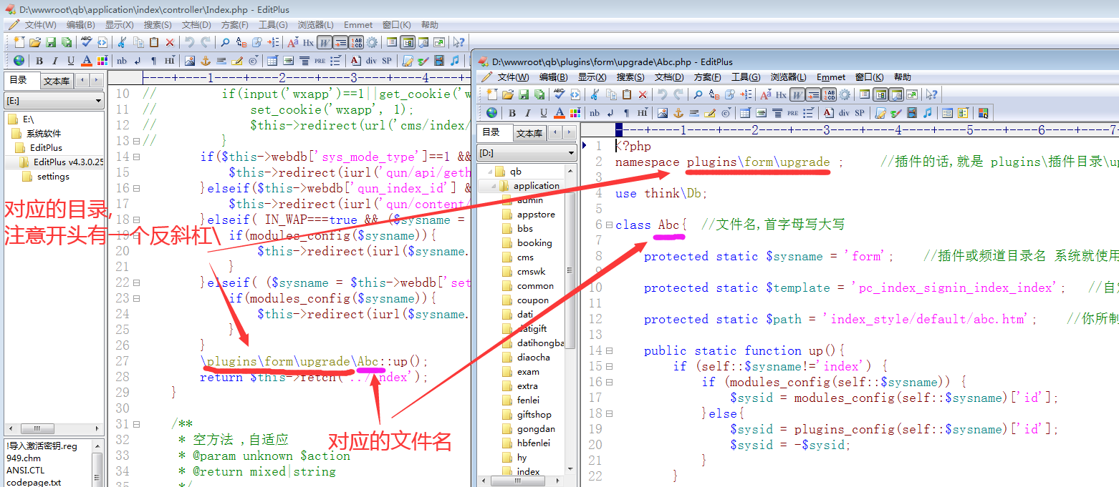Viewport: 1119px width, 487px height.
Task: Open the color palette icon in the left window's HTML toolbar
Action: point(102,61)
